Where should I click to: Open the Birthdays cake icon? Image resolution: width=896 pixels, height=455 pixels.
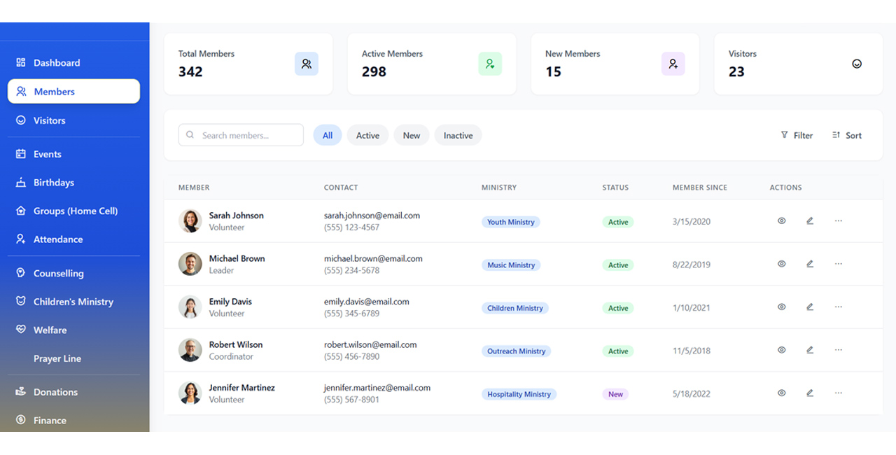click(x=21, y=183)
